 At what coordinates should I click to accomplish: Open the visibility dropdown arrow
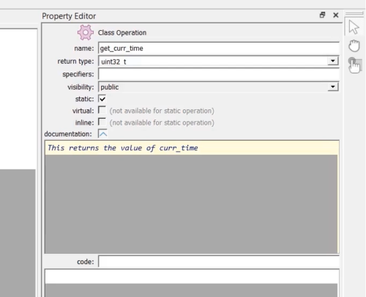333,87
